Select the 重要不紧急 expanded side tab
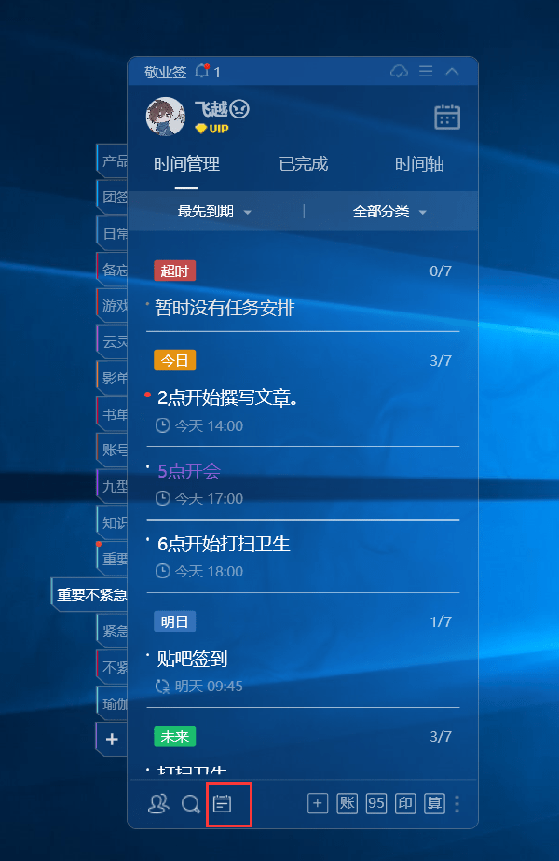 (90, 595)
